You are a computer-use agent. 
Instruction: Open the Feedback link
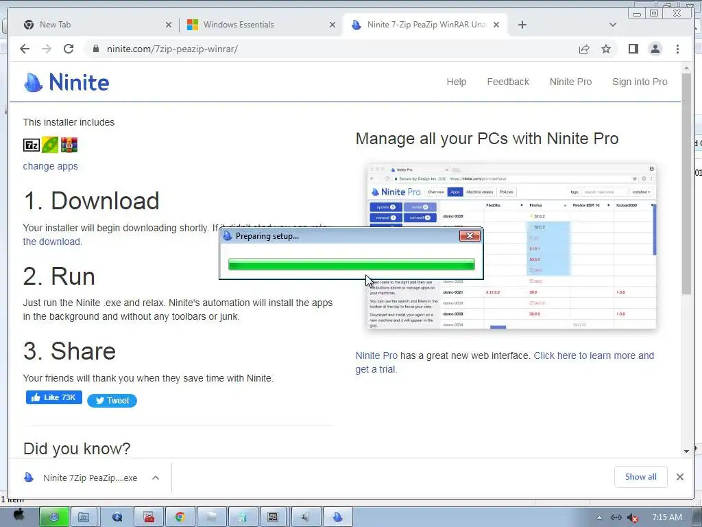508,82
